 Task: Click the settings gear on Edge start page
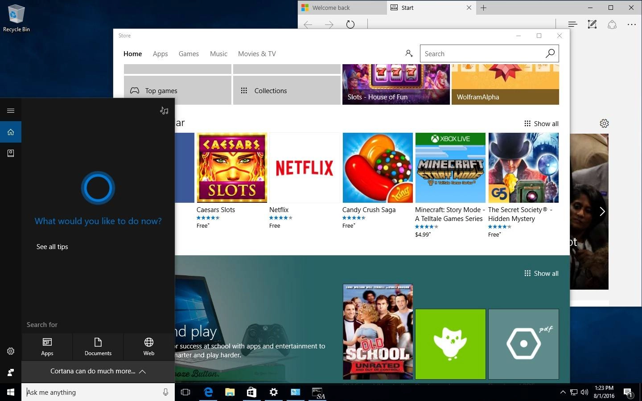point(604,123)
